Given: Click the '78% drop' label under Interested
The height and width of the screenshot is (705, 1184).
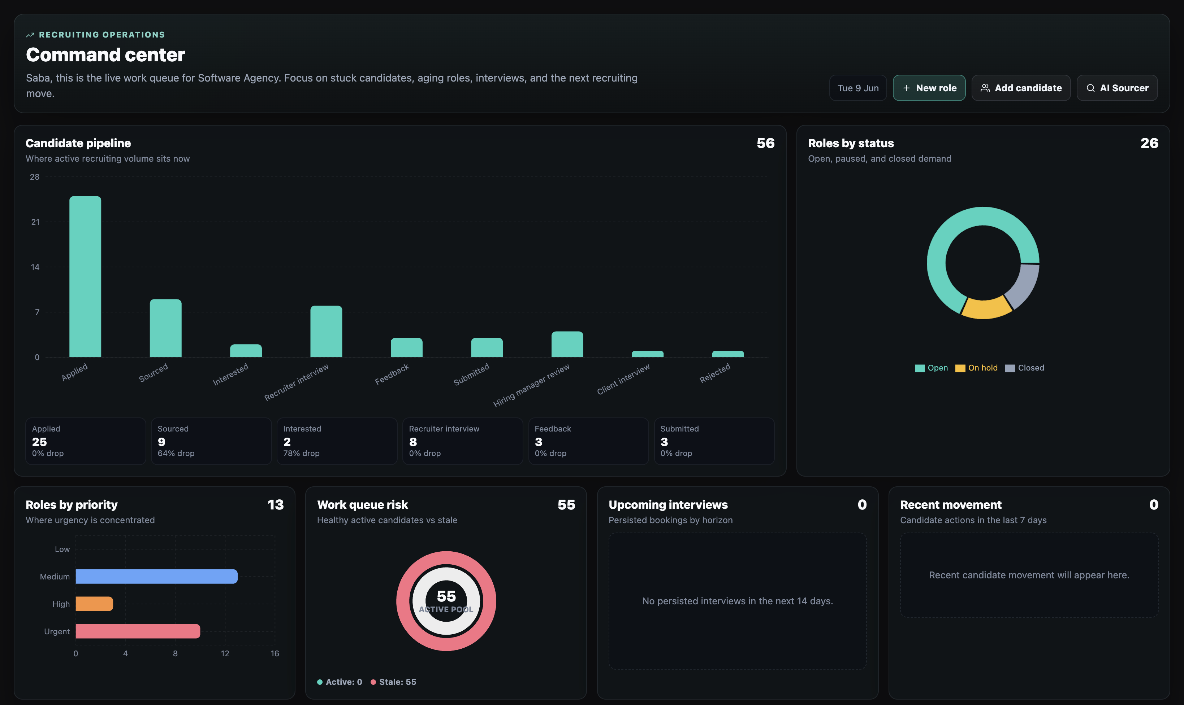Looking at the screenshot, I should click(x=302, y=453).
